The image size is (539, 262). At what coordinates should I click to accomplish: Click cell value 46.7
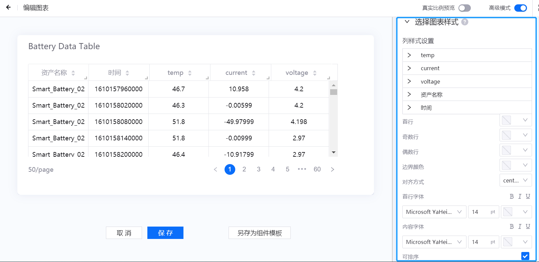(179, 89)
